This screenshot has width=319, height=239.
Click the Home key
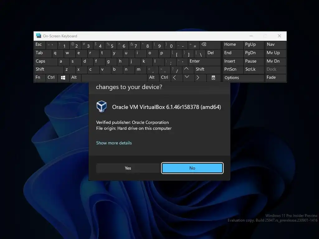click(233, 45)
